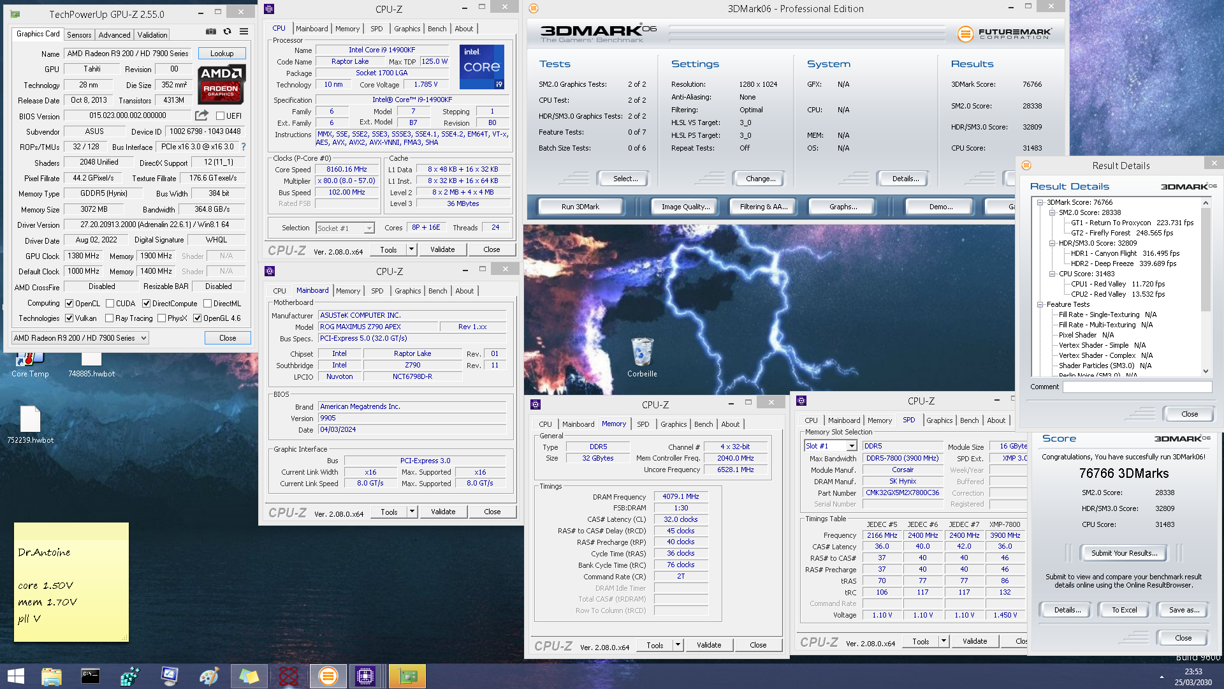
Task: Select the 752239.hwbot desktop file
Action: (x=30, y=424)
